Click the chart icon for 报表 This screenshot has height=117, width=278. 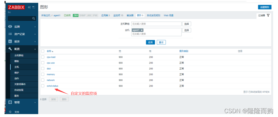10,41
